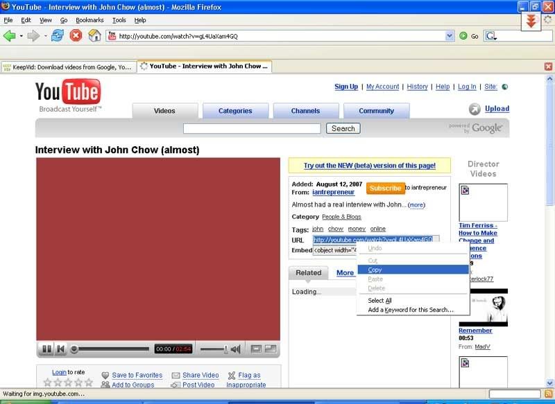
Task: Click the YouTube favicon in address bar
Action: pyautogui.click(x=112, y=36)
